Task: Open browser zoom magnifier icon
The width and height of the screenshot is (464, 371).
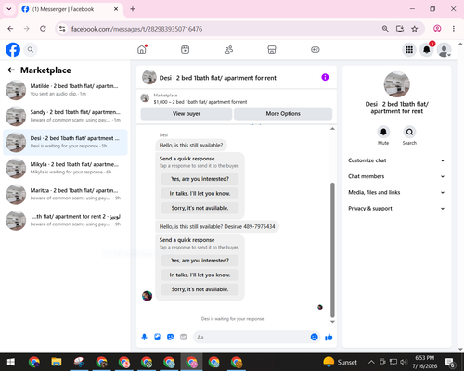Action: (x=385, y=29)
